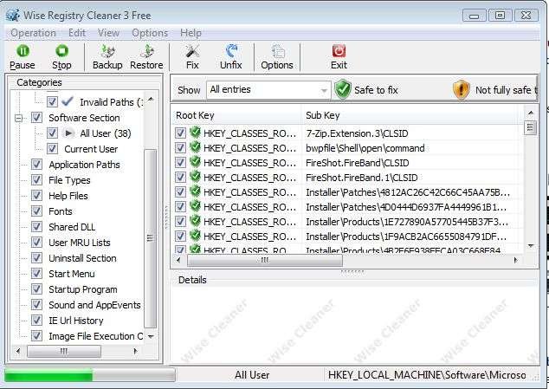The image size is (549, 389).
Task: Open the View menu
Action: 108,33
